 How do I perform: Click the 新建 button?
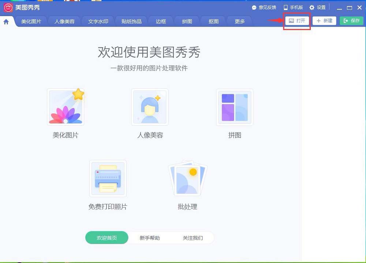coord(324,21)
